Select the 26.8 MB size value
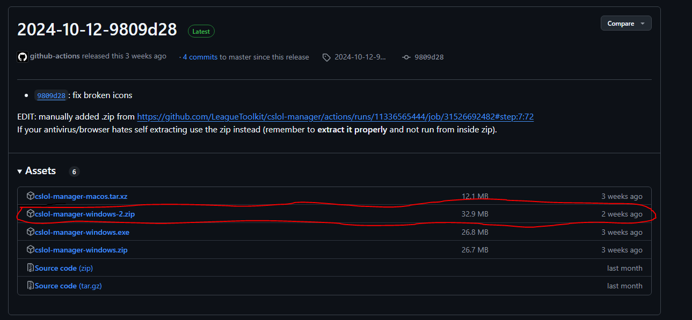The image size is (692, 320). (475, 232)
